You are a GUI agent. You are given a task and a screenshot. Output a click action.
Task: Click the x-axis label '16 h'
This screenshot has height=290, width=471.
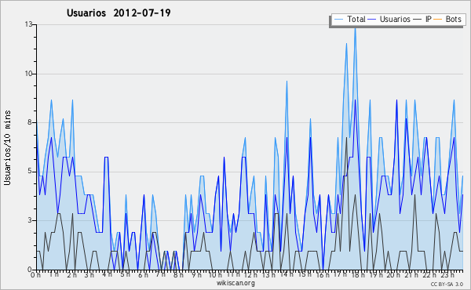point(323,275)
